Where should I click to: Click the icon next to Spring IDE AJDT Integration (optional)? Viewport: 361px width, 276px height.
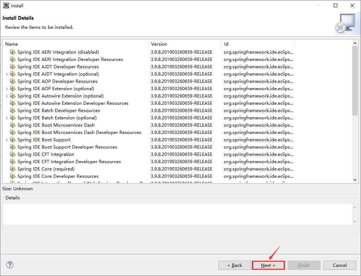click(13, 74)
